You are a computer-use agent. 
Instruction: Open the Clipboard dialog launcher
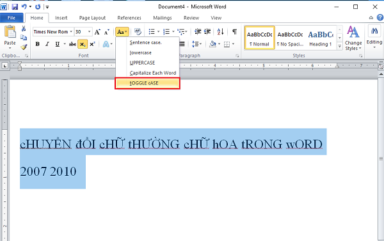click(x=26, y=56)
